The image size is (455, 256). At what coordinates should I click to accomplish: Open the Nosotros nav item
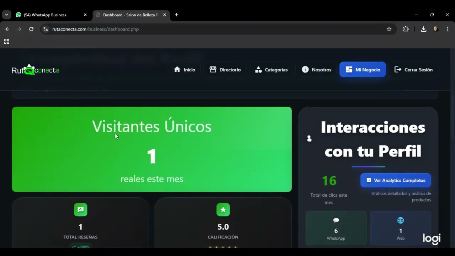point(316,70)
